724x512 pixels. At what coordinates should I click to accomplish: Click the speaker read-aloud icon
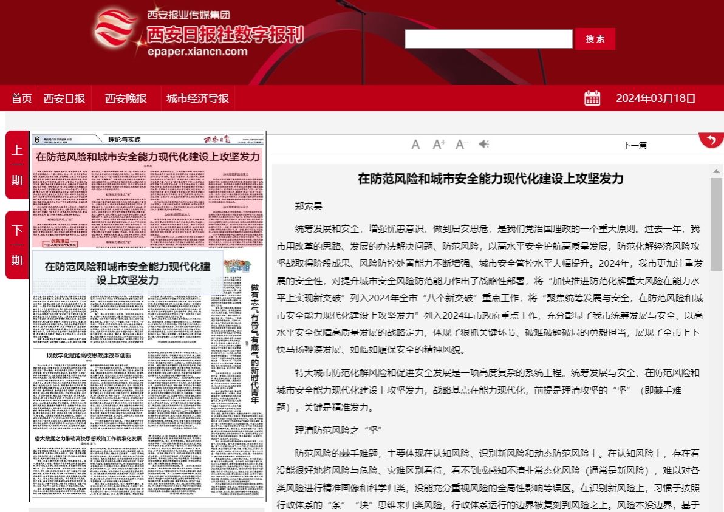click(483, 145)
